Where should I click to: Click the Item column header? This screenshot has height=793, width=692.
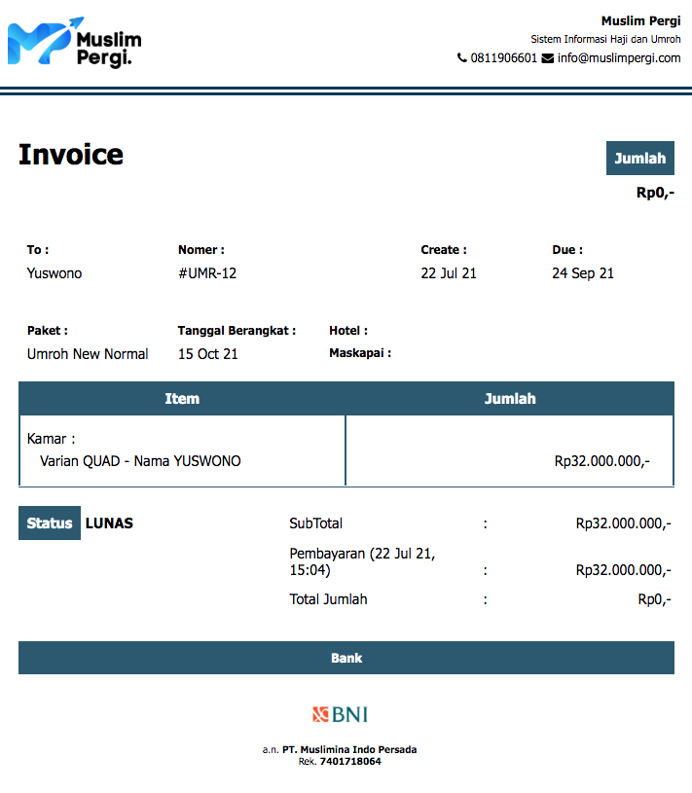pyautogui.click(x=182, y=399)
